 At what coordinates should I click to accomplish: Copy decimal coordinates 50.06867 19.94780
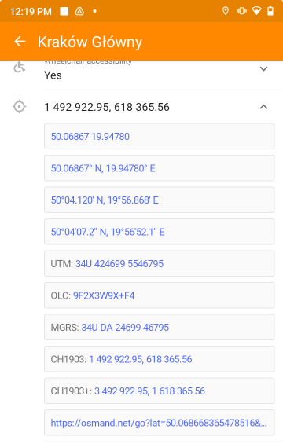tap(160, 136)
